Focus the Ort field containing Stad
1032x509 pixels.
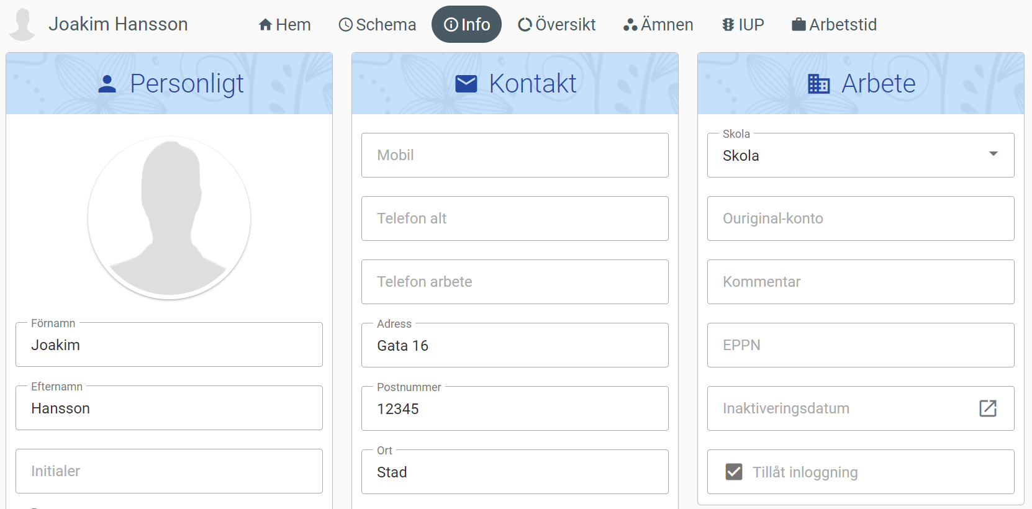pyautogui.click(x=515, y=472)
